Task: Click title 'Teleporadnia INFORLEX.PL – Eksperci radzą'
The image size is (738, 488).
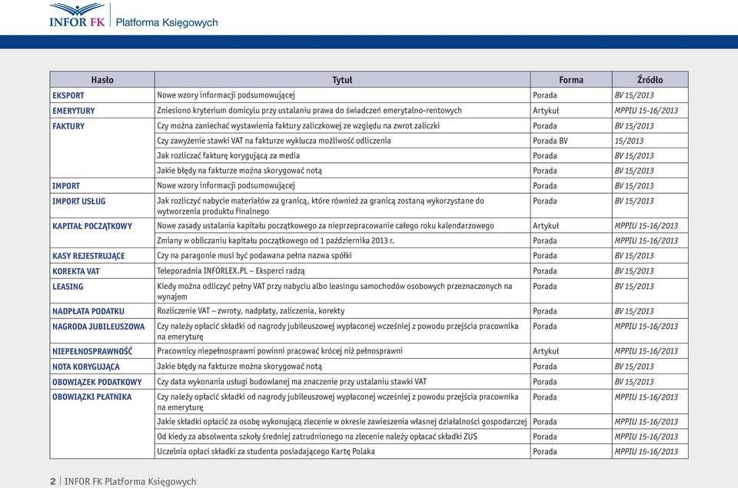Action: [x=231, y=271]
